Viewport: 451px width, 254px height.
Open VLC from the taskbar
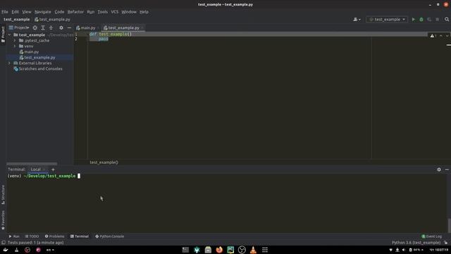tap(253, 250)
